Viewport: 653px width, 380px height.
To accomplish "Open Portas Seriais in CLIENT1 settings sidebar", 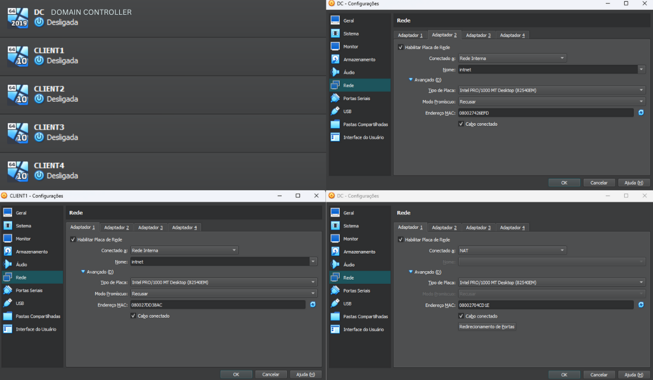I will coord(29,290).
